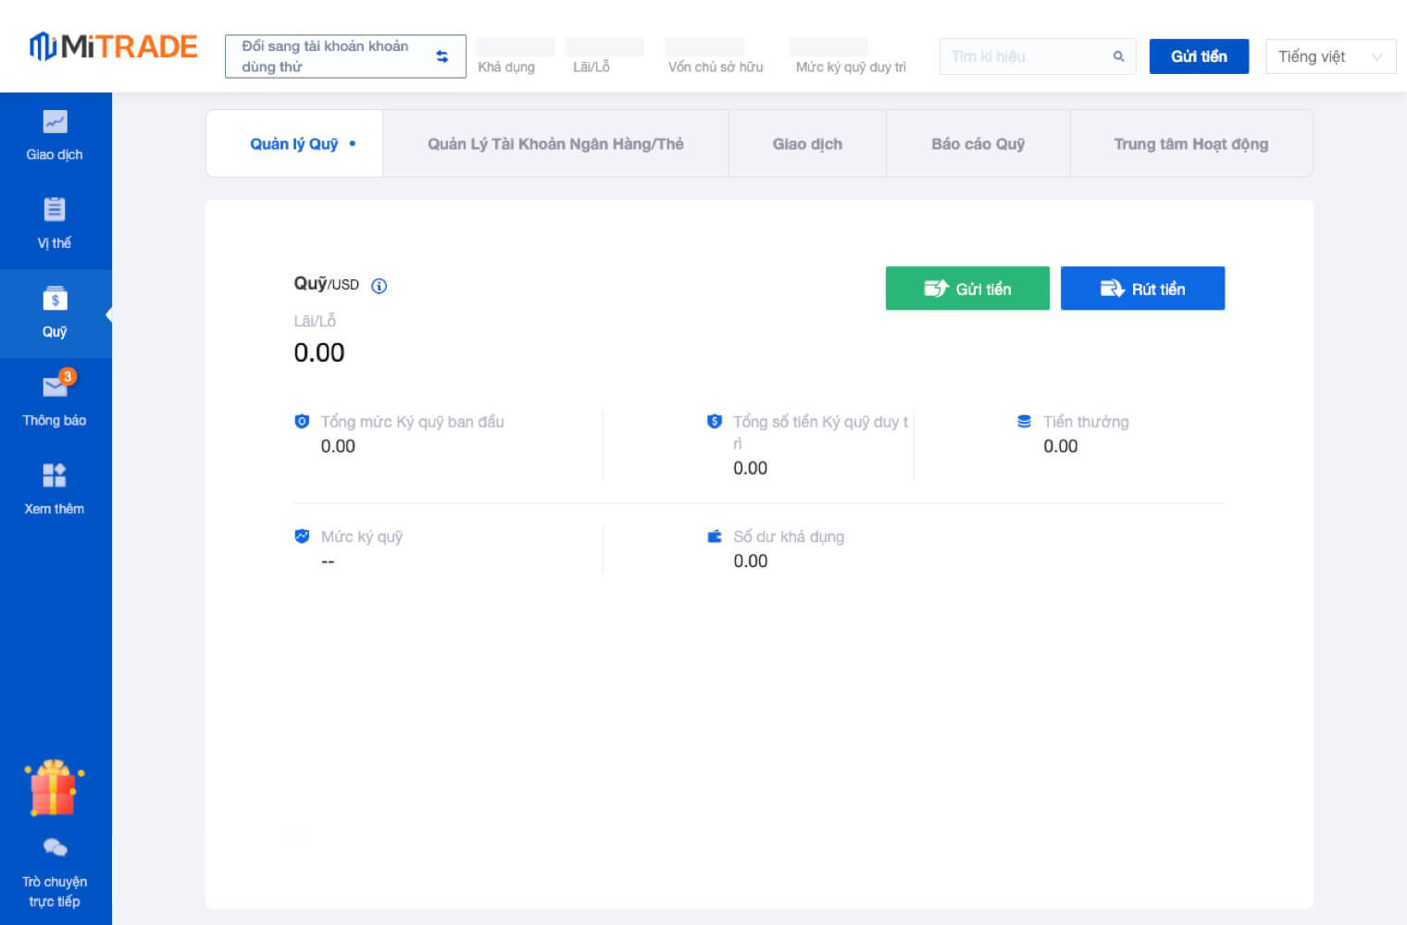The height and width of the screenshot is (925, 1407).
Task: Switch to demo account toggle
Action: pyautogui.click(x=345, y=56)
